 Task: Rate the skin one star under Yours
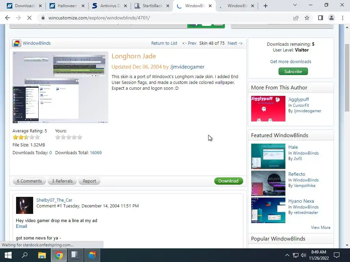58,137
